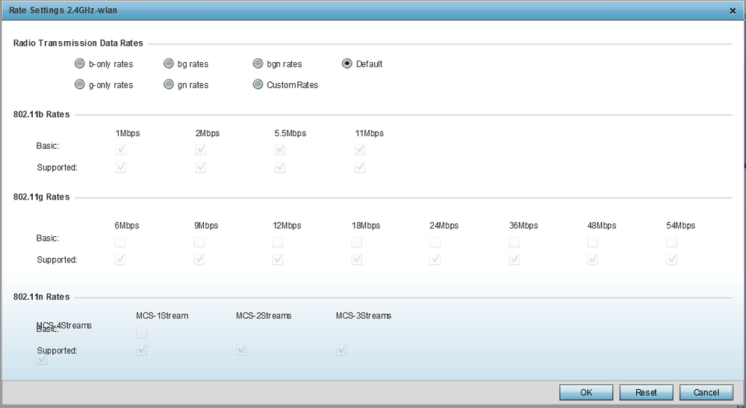Choose the bg rates option

coord(170,64)
